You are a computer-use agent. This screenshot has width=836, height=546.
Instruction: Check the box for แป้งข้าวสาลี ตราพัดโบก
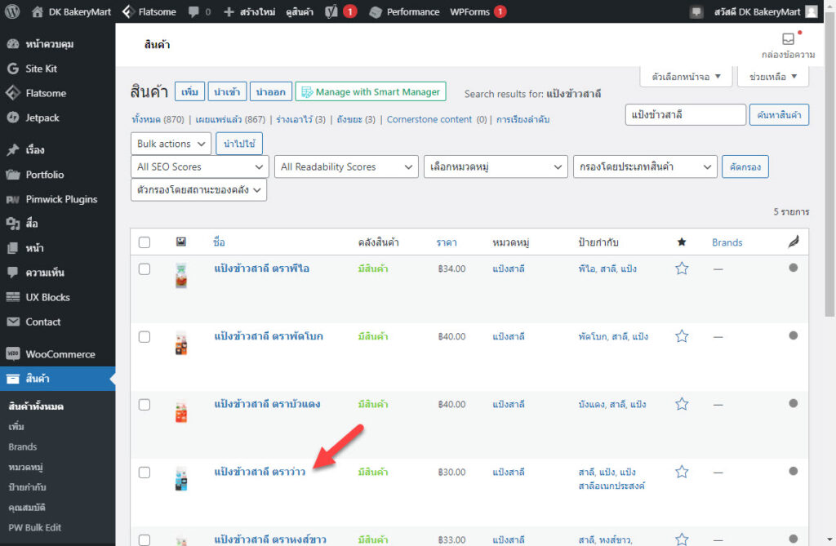pos(145,336)
